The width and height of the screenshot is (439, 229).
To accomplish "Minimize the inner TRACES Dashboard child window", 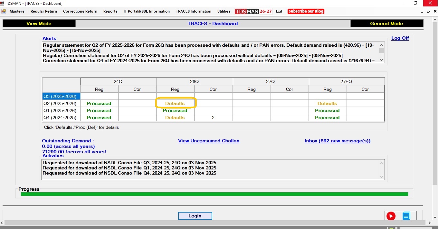I will [422, 11].
